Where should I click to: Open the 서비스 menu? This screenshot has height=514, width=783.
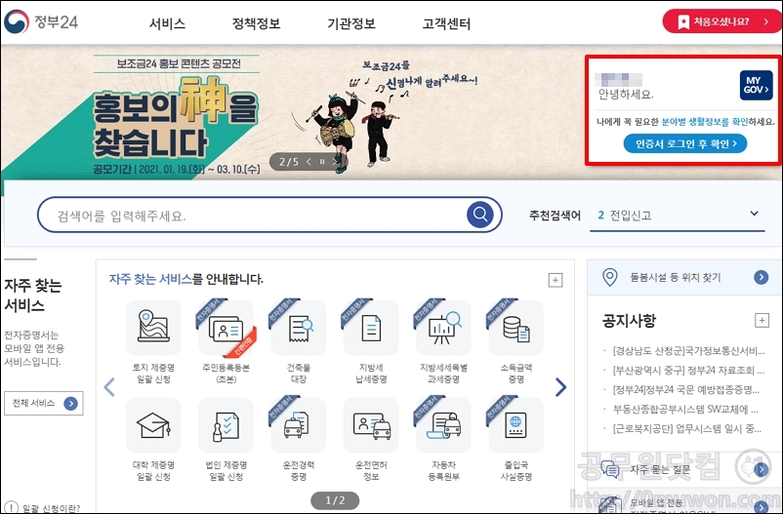pos(167,23)
